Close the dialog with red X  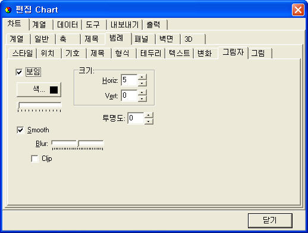click(x=298, y=10)
